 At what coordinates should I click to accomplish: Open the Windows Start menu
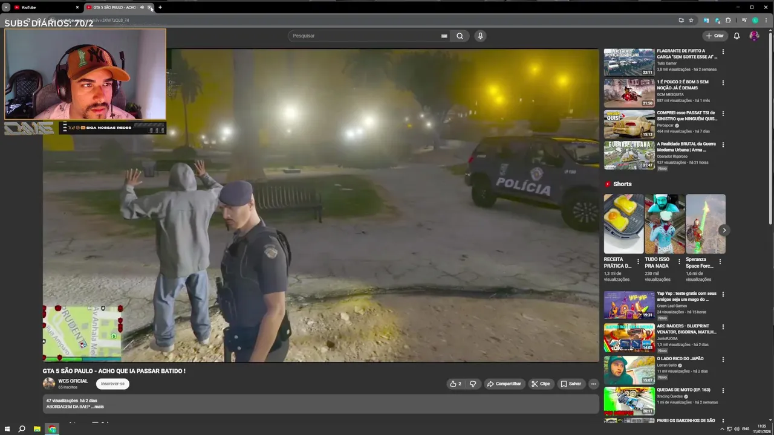[7, 429]
